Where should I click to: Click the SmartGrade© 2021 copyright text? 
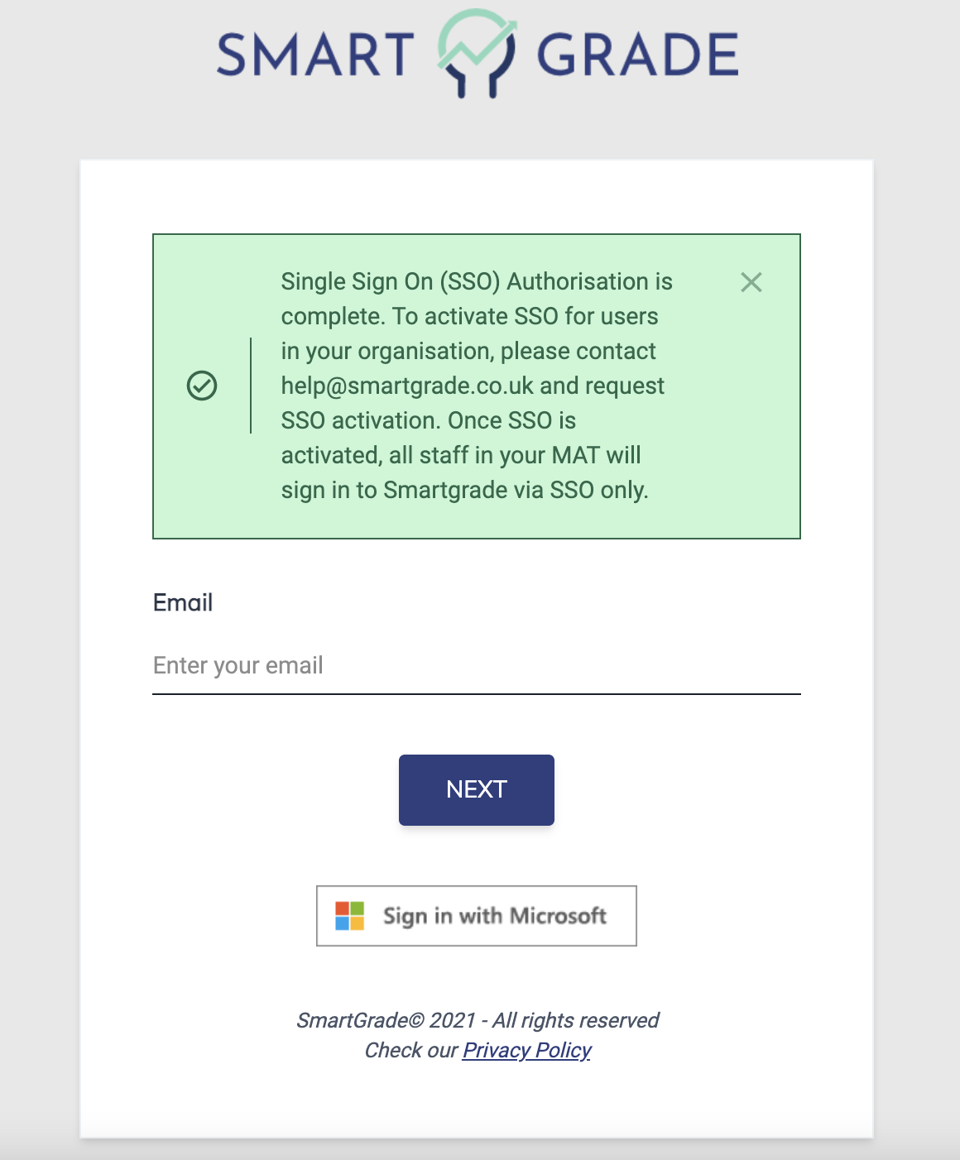click(386, 1020)
